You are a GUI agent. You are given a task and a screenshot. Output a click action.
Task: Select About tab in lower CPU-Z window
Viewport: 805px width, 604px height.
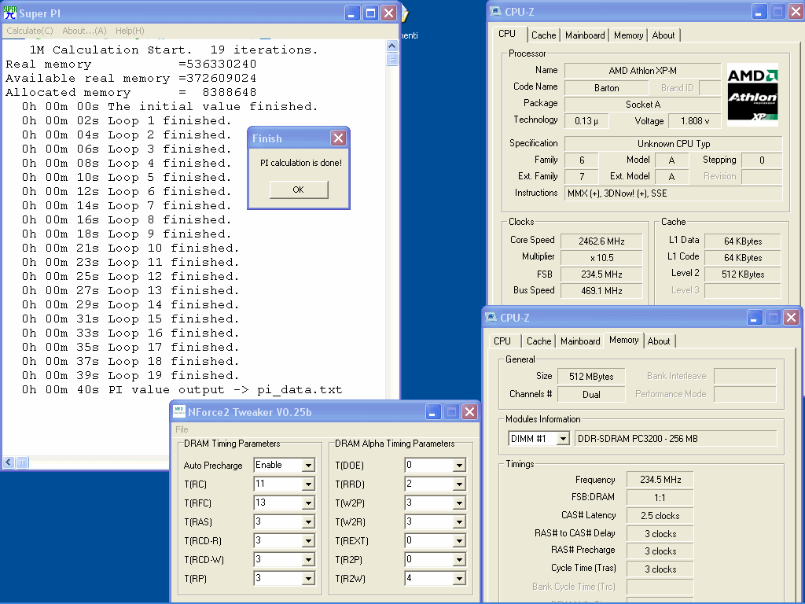659,341
